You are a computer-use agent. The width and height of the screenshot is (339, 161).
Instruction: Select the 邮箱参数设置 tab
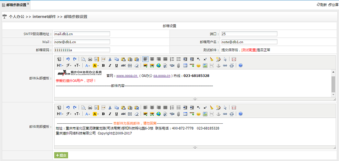coord(15,5)
